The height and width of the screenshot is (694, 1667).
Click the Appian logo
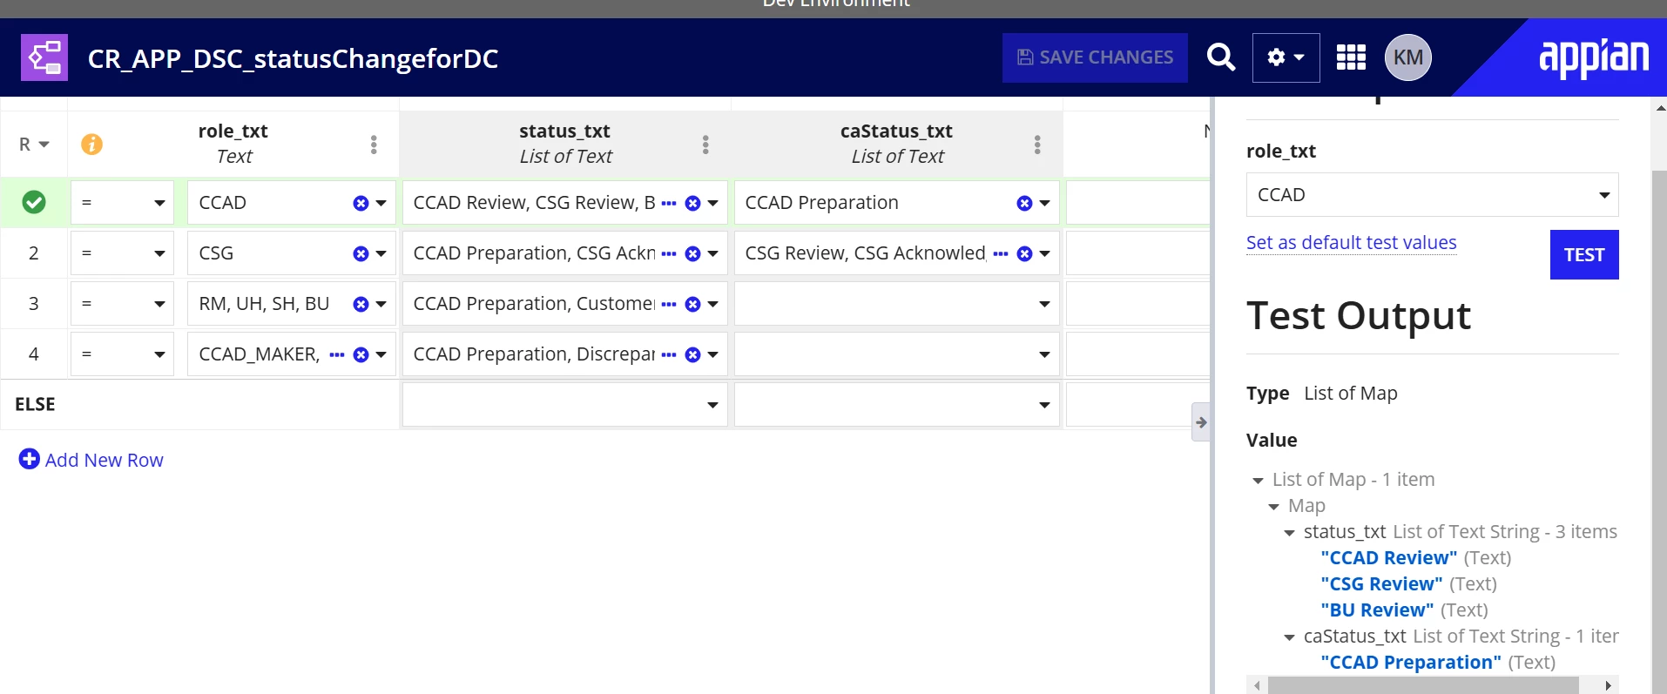[x=1594, y=57]
